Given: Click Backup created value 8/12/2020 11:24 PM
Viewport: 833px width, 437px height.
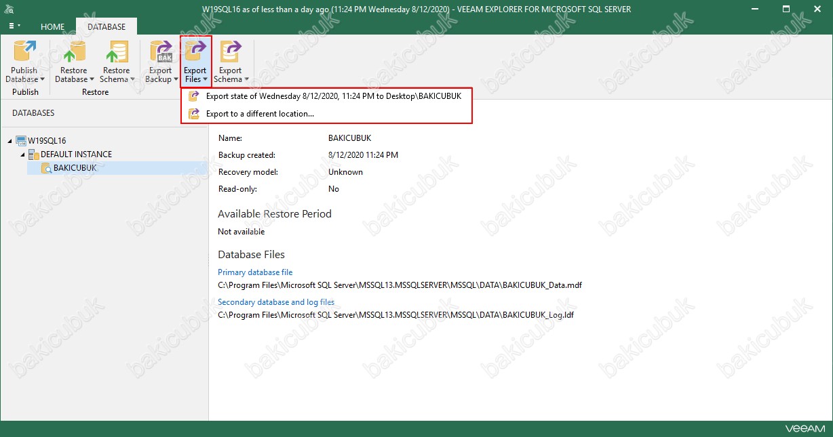Looking at the screenshot, I should [363, 155].
